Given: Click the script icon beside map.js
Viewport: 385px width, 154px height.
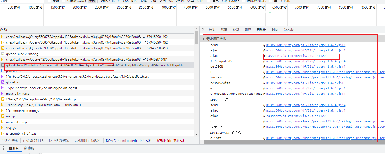Looking at the screenshot, I should pos(3,116).
